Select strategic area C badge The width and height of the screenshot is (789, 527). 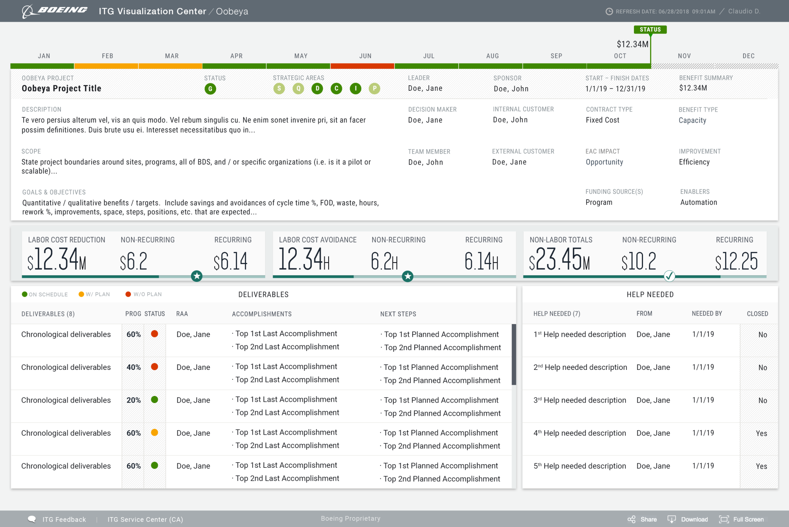pyautogui.click(x=336, y=88)
